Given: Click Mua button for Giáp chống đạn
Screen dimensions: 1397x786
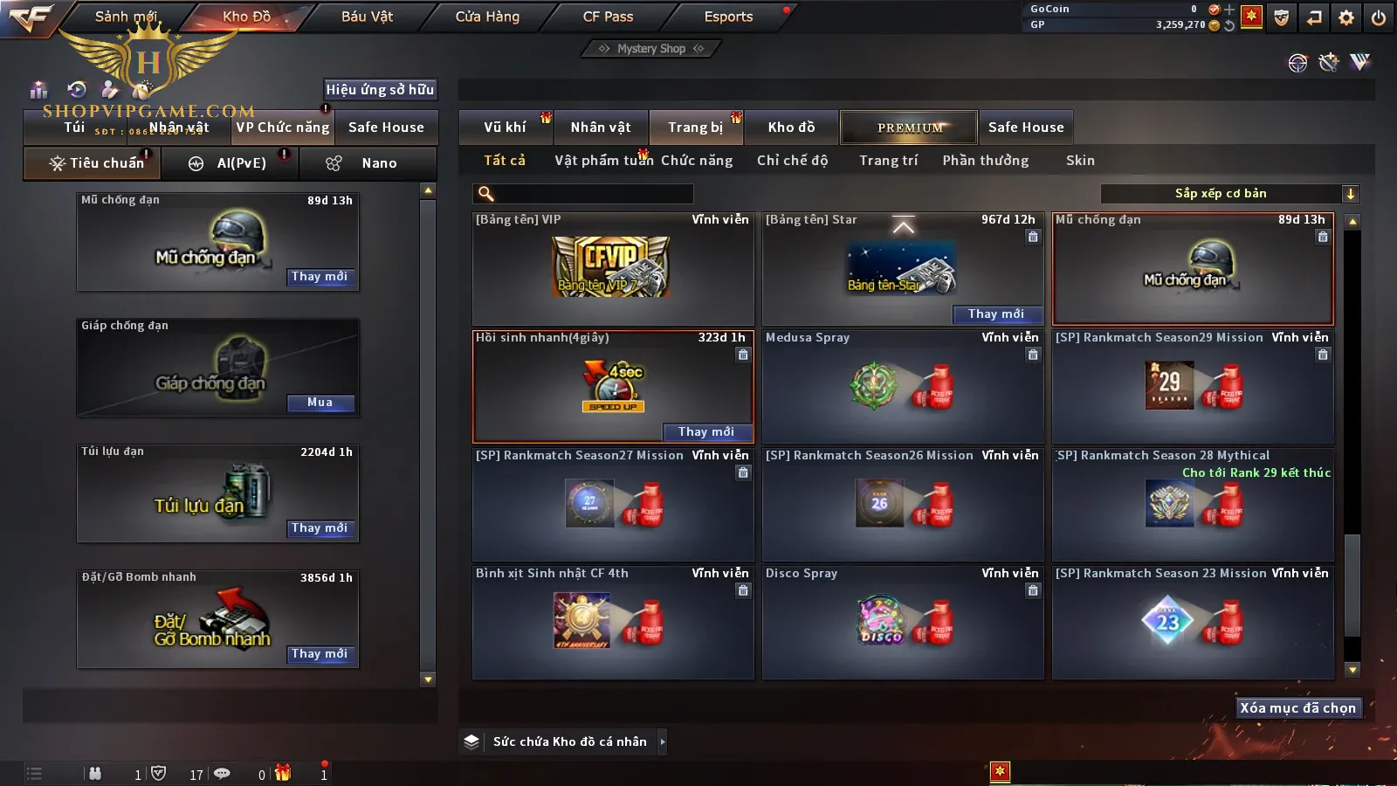Looking at the screenshot, I should [x=320, y=403].
